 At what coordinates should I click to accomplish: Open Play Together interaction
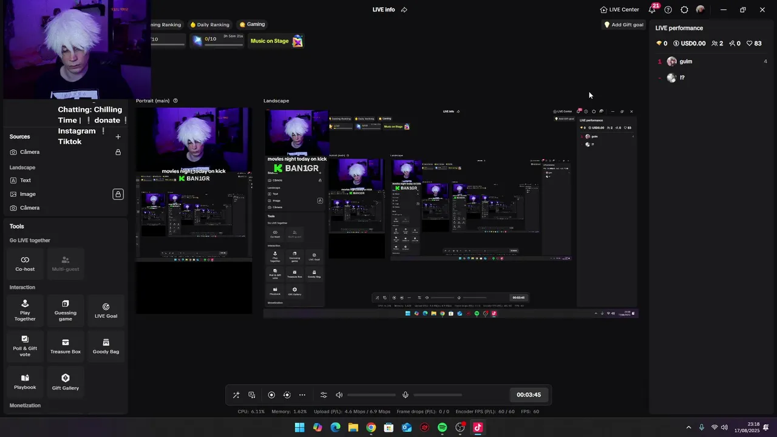[x=25, y=310]
